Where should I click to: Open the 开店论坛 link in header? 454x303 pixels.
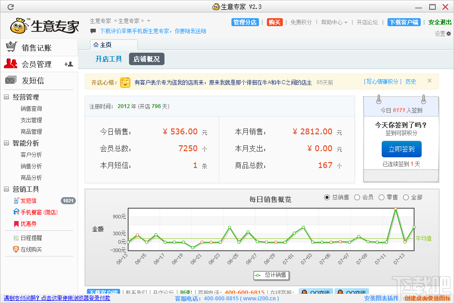[367, 22]
